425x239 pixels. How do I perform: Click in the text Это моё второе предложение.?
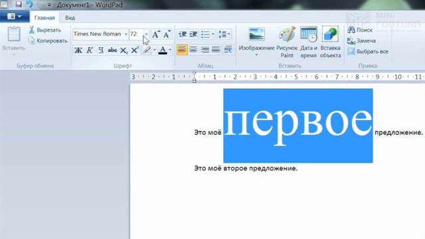246,168
